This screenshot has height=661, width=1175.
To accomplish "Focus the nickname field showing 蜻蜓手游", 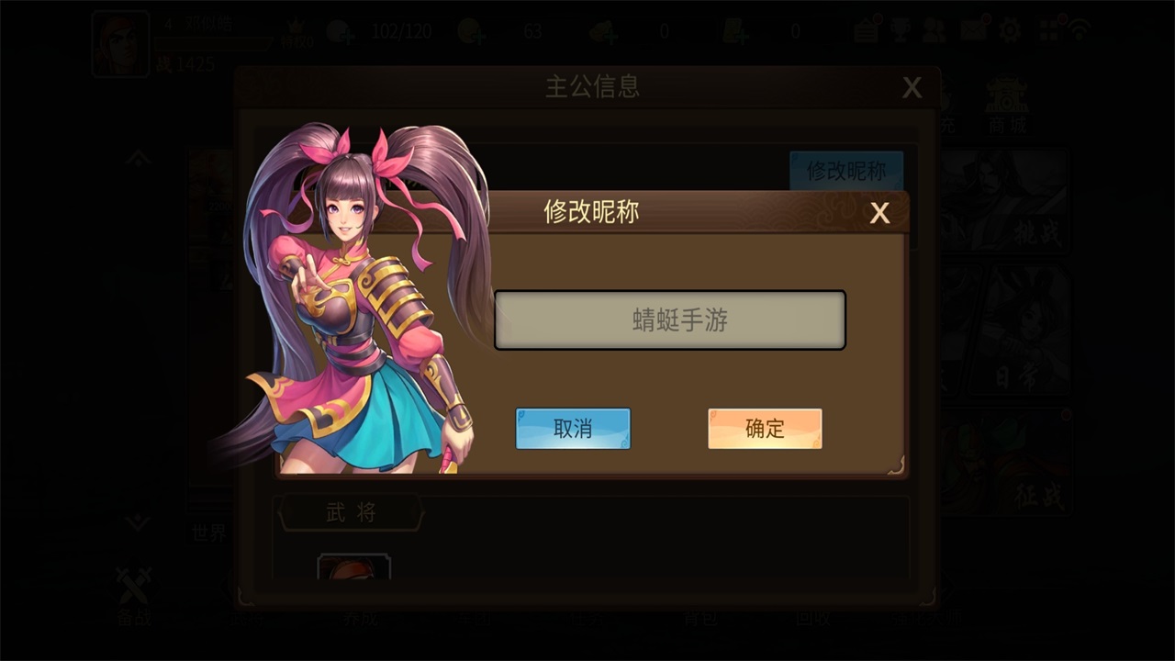I will (670, 320).
